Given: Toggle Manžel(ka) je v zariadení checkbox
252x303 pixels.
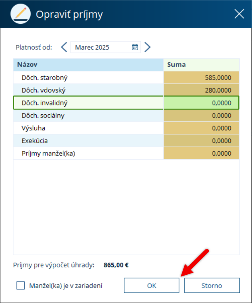Looking at the screenshot, I should (x=21, y=285).
